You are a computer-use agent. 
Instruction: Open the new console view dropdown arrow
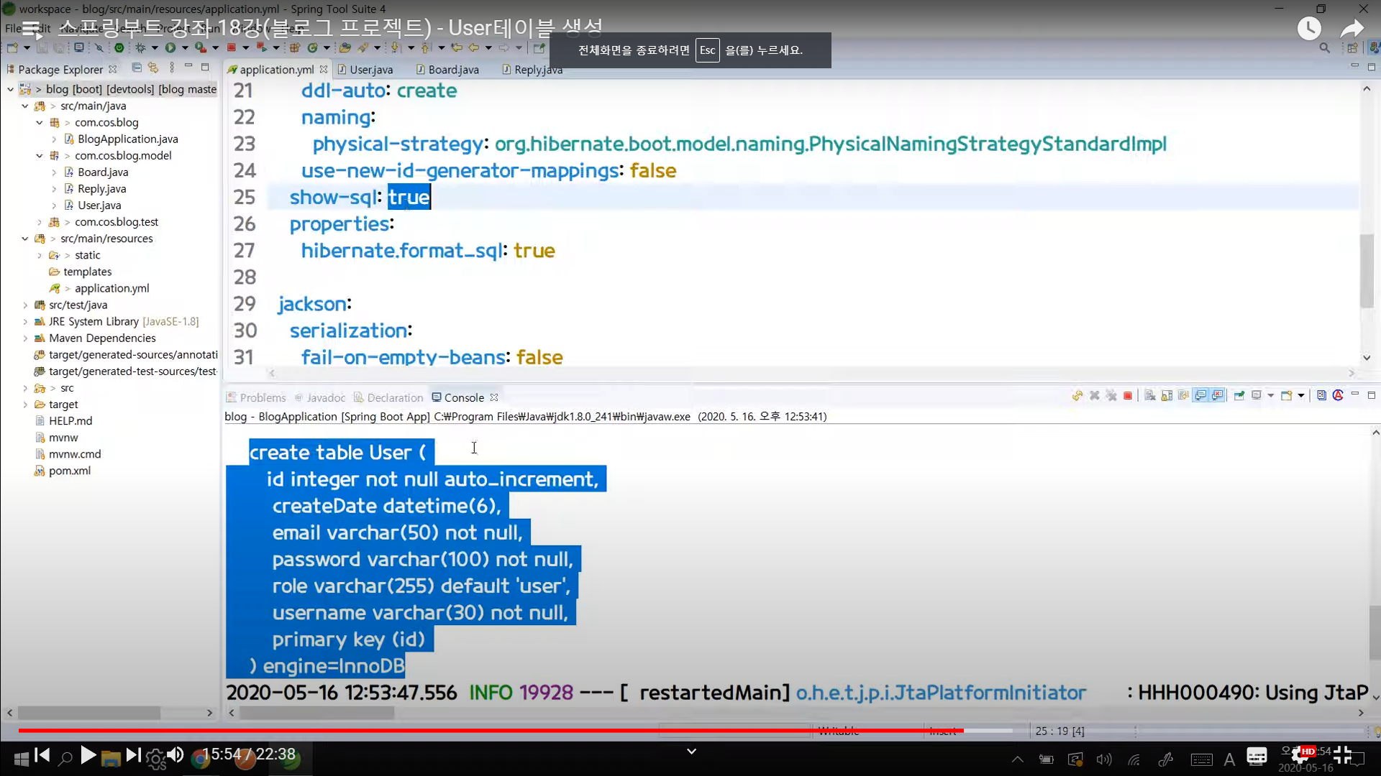tap(1301, 396)
